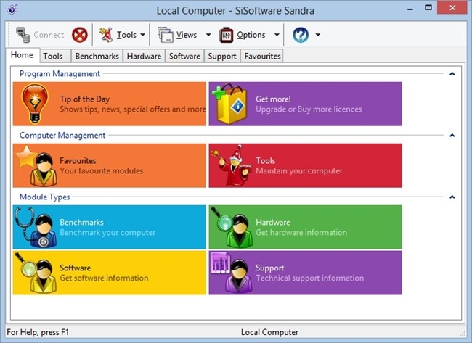Open Tools wizard icon in toolbar
The image size is (472, 343).
click(106, 35)
